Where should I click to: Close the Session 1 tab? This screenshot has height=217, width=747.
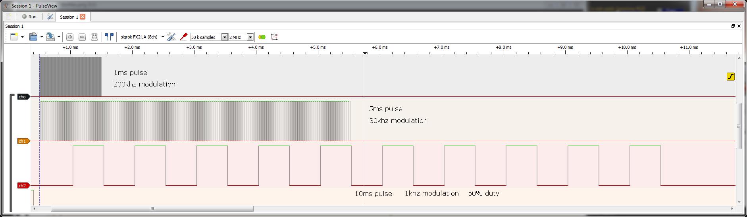pyautogui.click(x=83, y=17)
